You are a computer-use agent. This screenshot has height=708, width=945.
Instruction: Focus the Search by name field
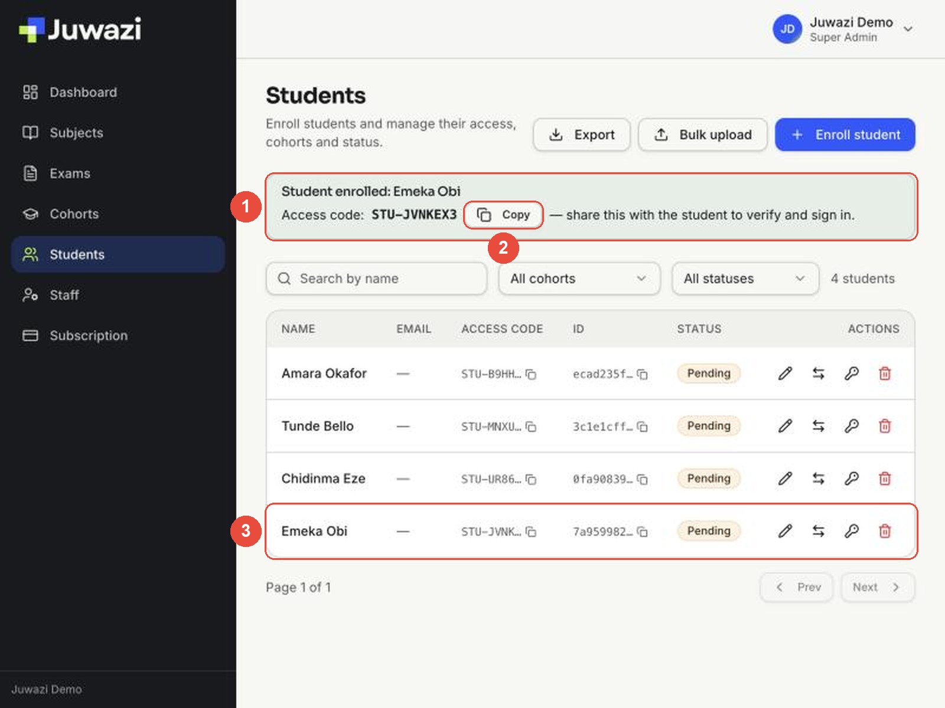(376, 278)
